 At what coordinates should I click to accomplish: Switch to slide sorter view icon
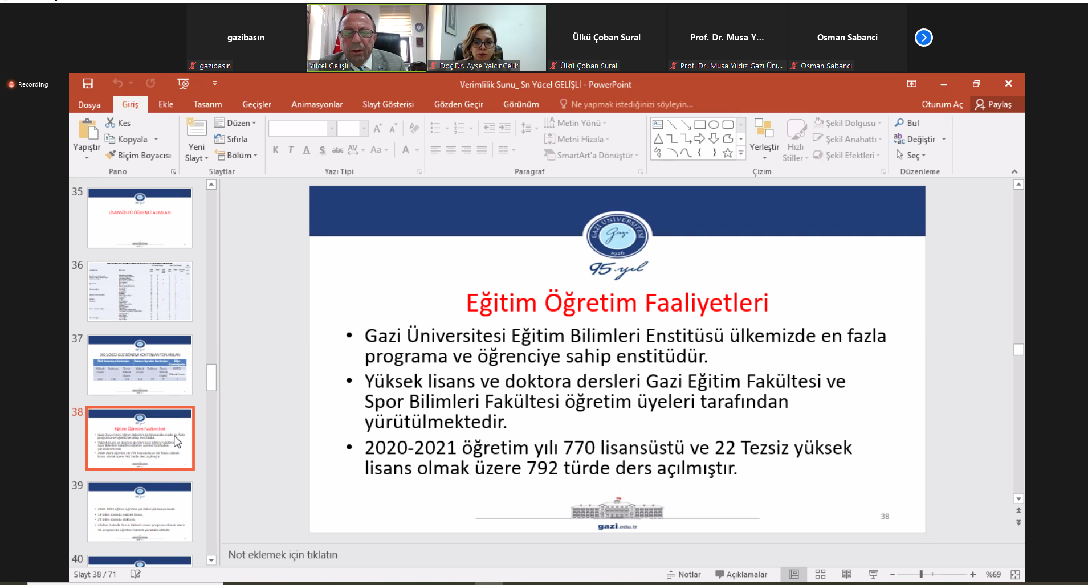(820, 574)
